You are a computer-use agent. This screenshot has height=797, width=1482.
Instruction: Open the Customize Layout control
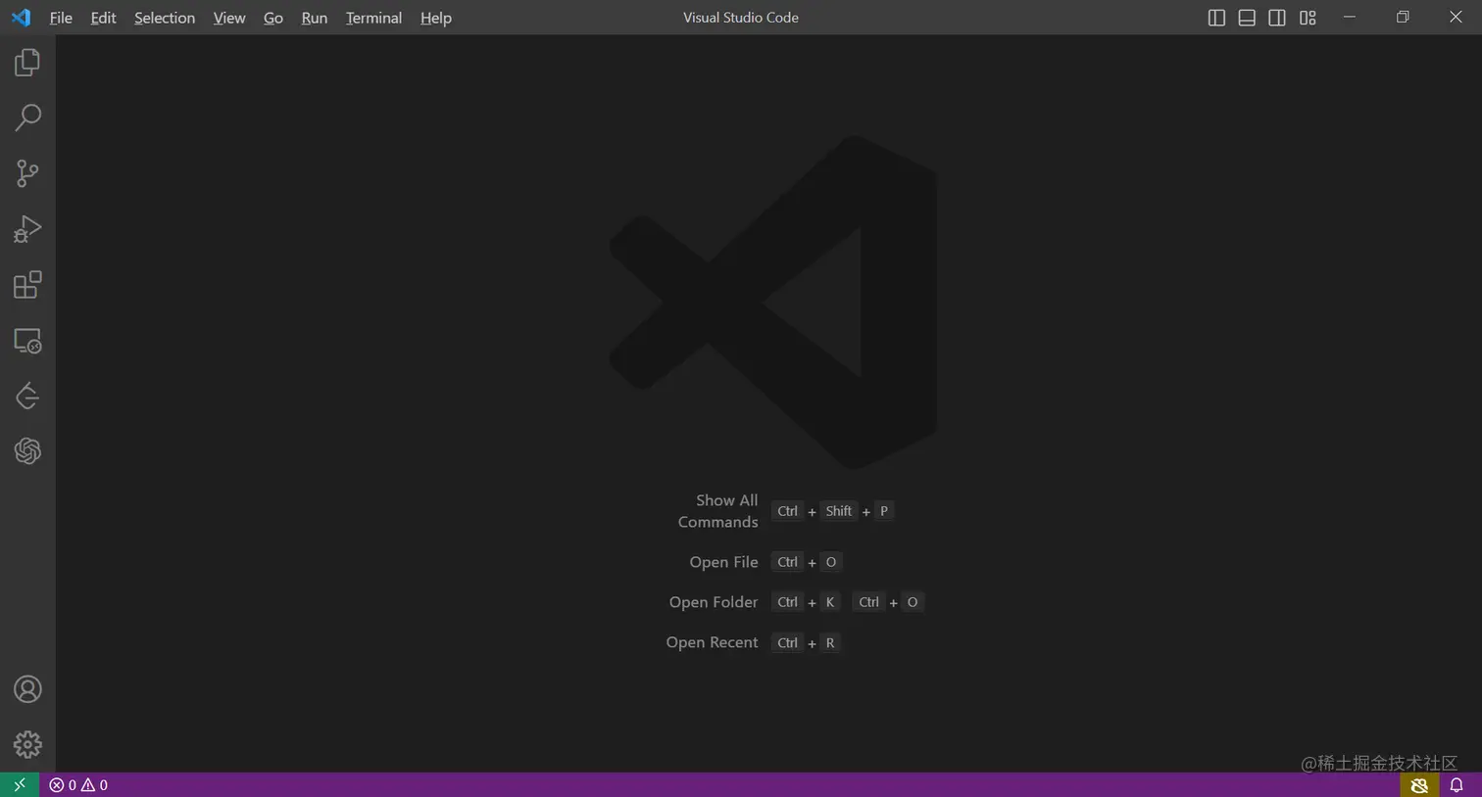tap(1308, 18)
